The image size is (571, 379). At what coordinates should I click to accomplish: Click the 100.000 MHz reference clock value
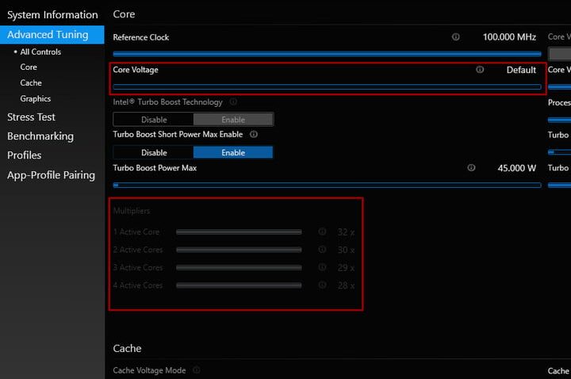click(x=509, y=37)
